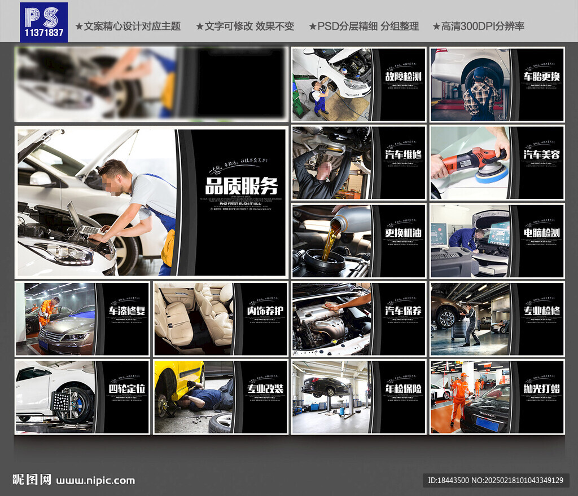Image resolution: width=578 pixels, height=496 pixels.
Task: Click the 昵图网 logo text
Action: (32, 480)
